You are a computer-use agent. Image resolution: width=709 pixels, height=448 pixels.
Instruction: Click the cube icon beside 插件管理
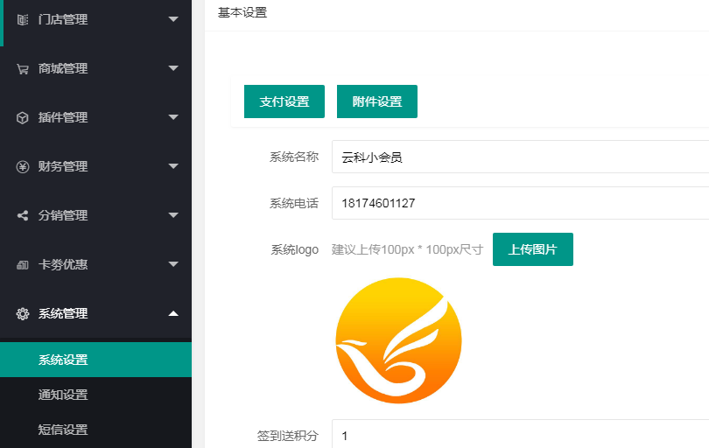coord(23,117)
